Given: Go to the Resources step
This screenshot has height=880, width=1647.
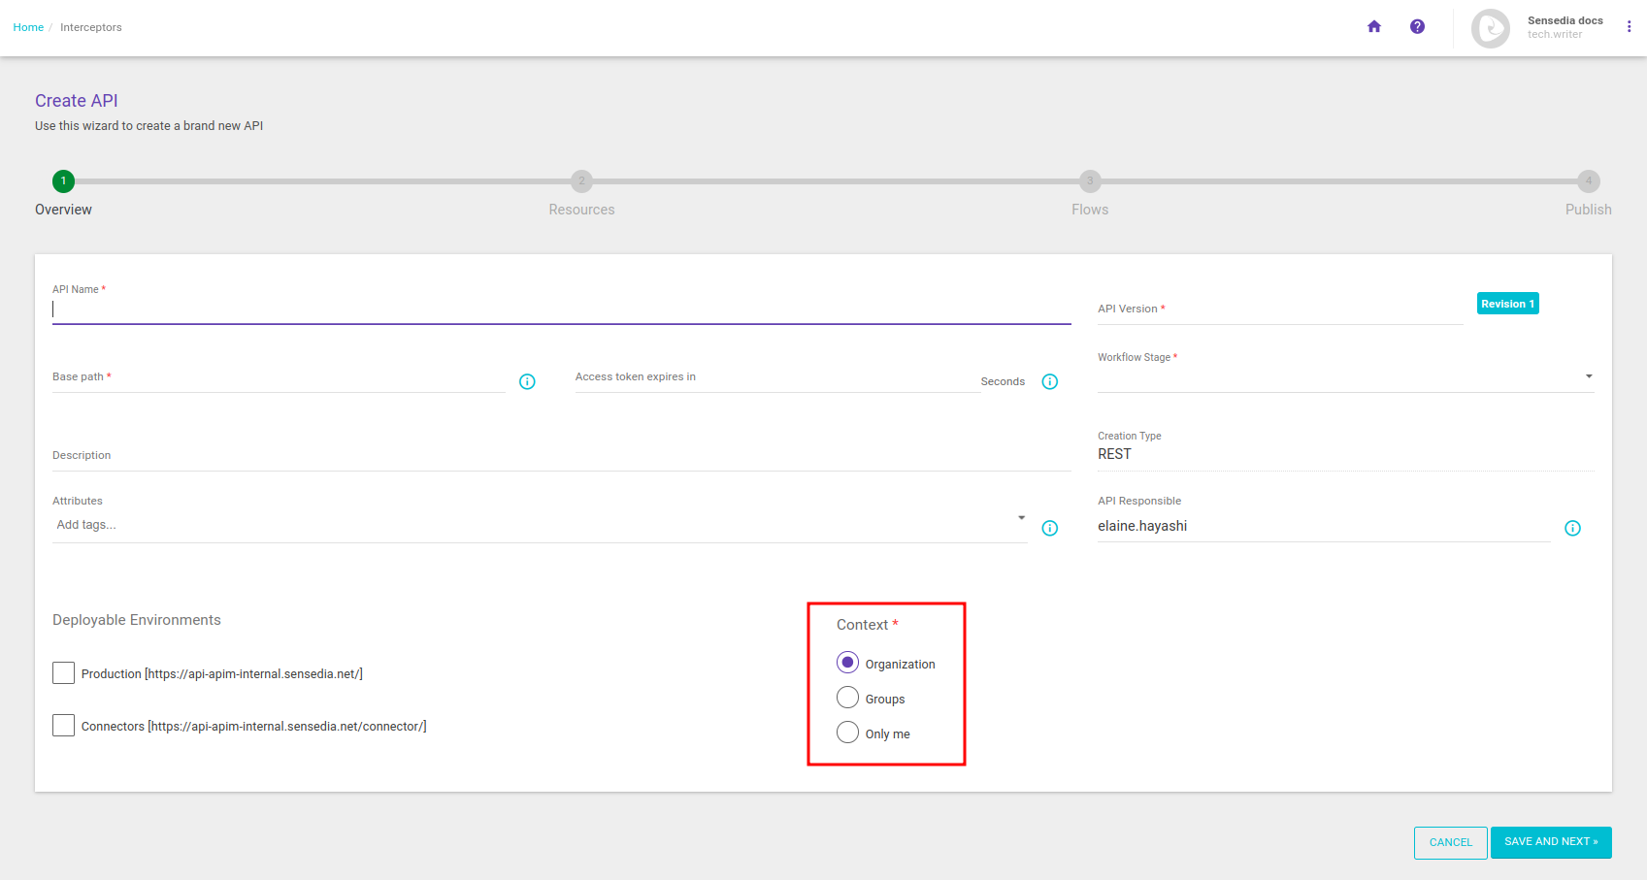Looking at the screenshot, I should tap(581, 180).
